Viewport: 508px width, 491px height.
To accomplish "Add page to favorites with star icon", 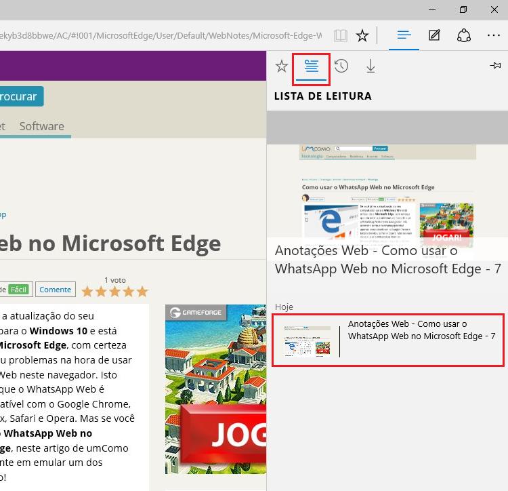I will pos(362,35).
